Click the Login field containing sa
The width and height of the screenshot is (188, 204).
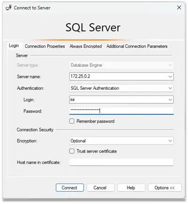click(121, 100)
